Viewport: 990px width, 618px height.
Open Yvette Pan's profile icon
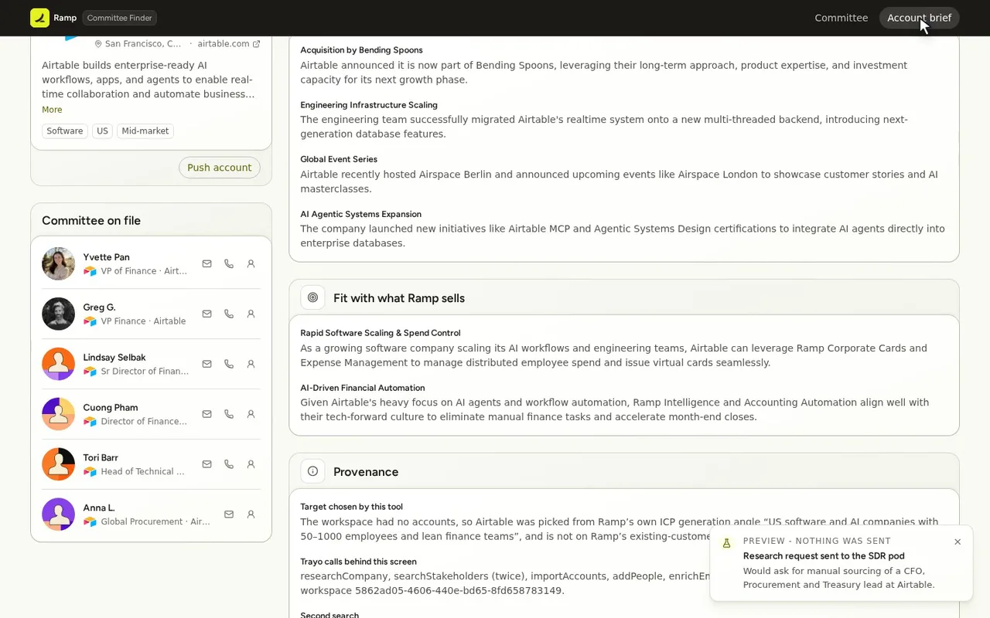(x=251, y=263)
